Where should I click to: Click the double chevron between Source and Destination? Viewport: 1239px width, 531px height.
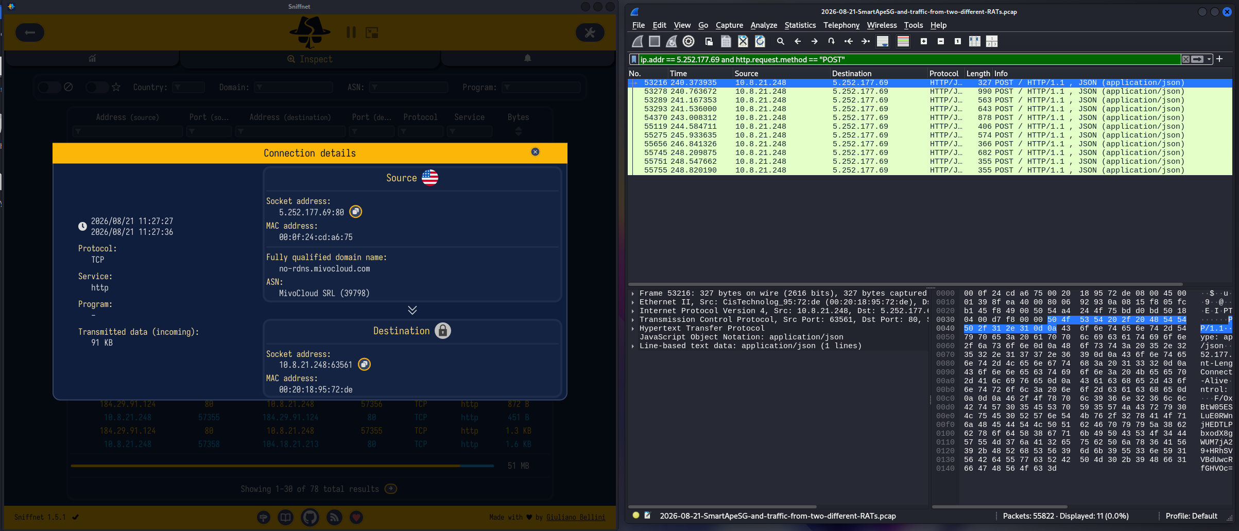(412, 310)
